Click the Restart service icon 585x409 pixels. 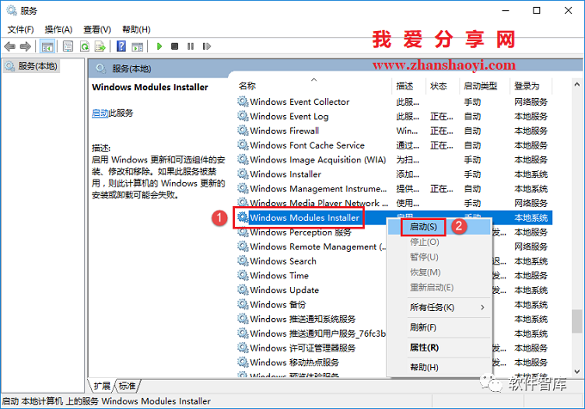206,46
